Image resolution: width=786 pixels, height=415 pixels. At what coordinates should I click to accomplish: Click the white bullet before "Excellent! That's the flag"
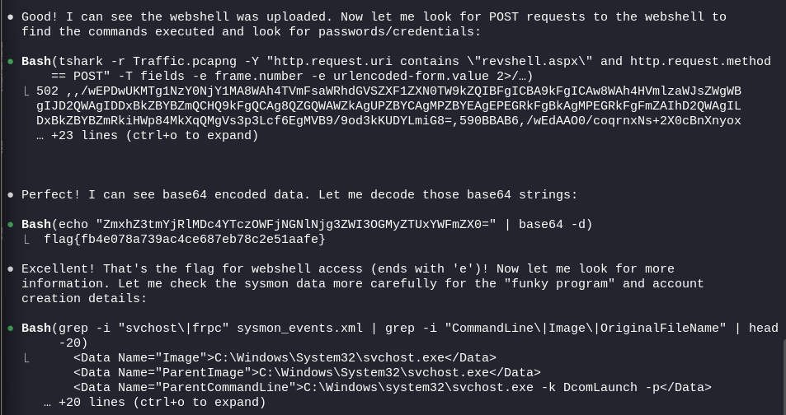11,268
